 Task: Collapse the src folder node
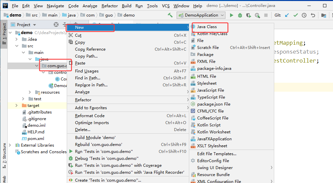(x=17, y=46)
